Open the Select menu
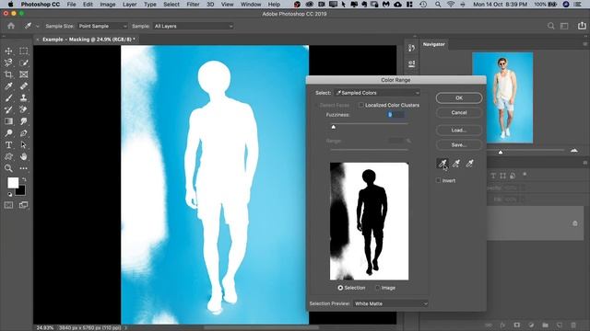 coord(171,5)
